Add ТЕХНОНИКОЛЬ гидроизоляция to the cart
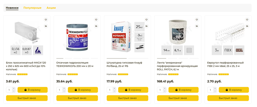257x107 pixels. pyautogui.click(x=83, y=90)
